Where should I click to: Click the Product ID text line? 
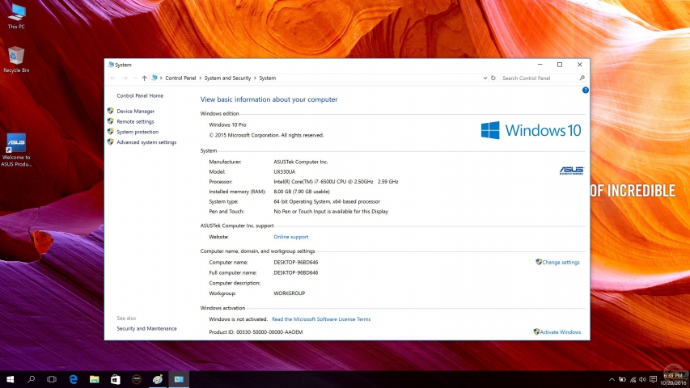(x=256, y=332)
